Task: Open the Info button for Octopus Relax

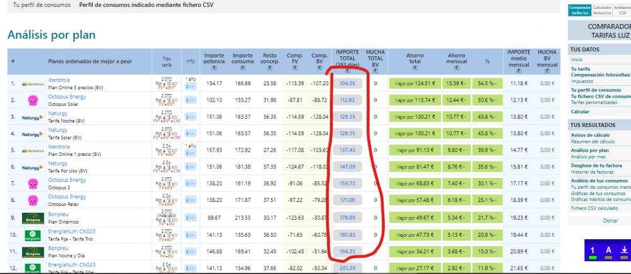Action: (191, 200)
